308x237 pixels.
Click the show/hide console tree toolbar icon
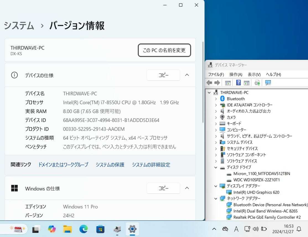point(228,83)
